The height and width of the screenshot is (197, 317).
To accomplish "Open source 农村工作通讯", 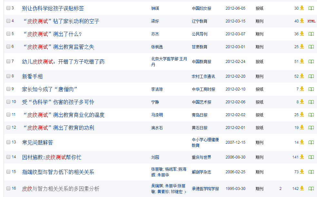I will 203,76.
